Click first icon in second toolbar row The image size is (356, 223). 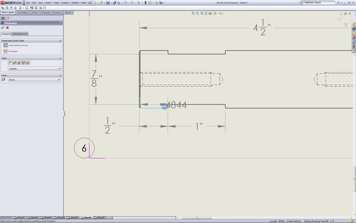tap(3, 8)
